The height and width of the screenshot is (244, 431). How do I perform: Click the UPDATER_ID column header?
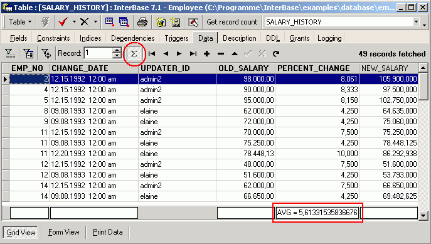pyautogui.click(x=178, y=68)
